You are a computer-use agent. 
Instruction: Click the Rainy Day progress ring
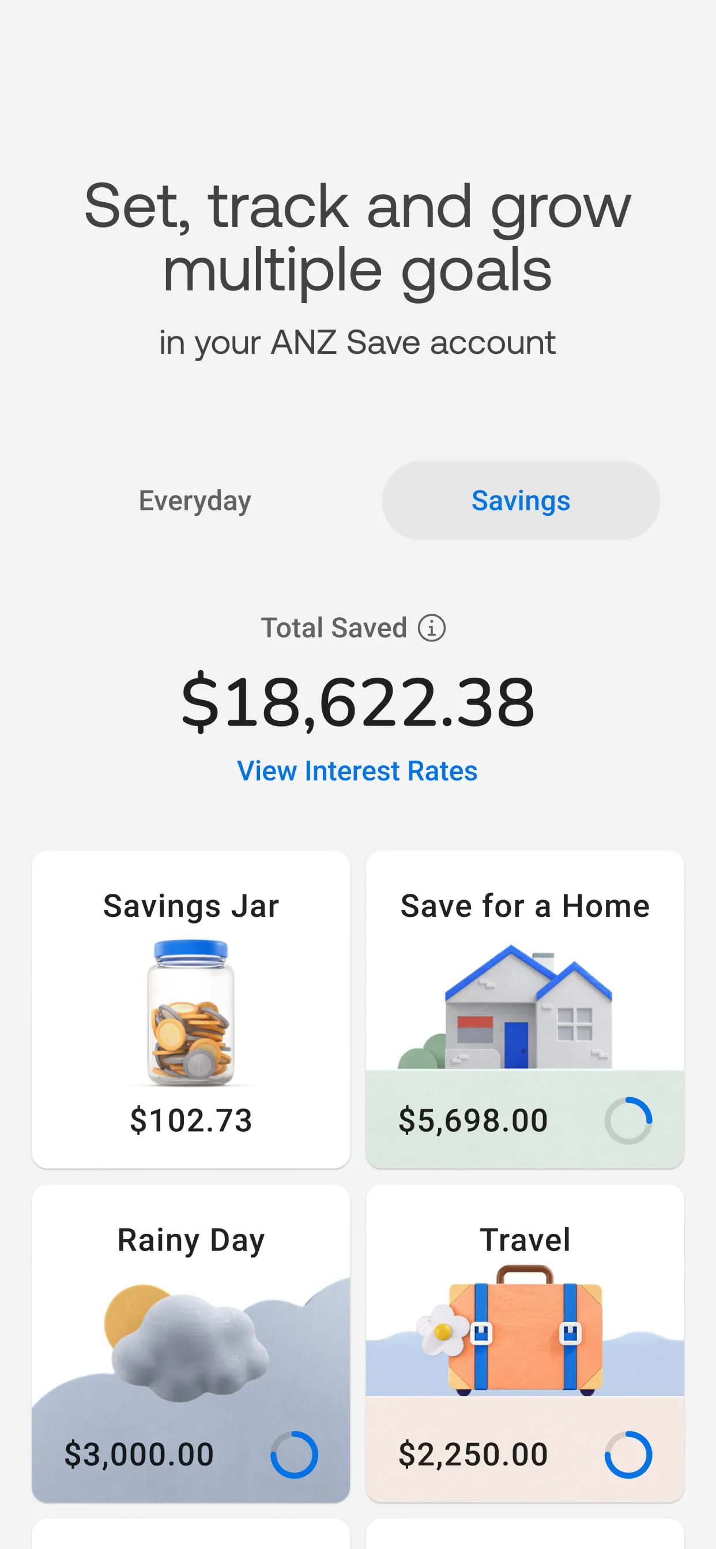(x=294, y=1454)
